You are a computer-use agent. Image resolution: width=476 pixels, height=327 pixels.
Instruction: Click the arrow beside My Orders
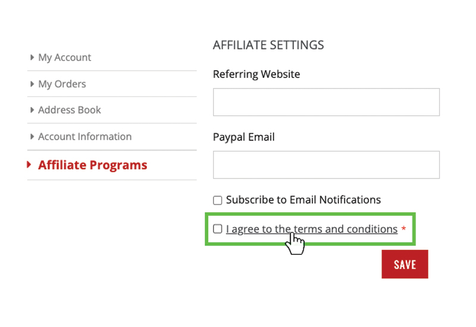pyautogui.click(x=32, y=84)
